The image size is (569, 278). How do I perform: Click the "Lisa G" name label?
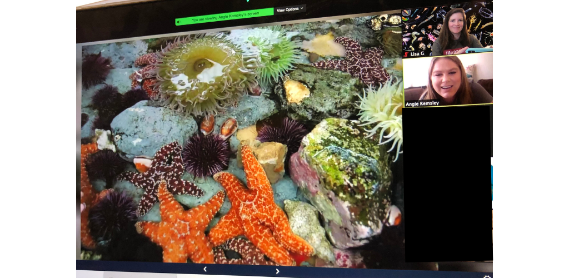(x=417, y=53)
